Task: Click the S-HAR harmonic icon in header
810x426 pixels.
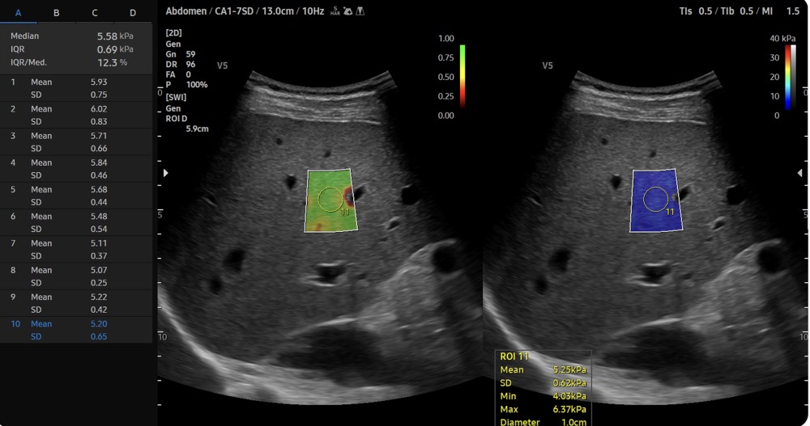Action: [x=335, y=11]
